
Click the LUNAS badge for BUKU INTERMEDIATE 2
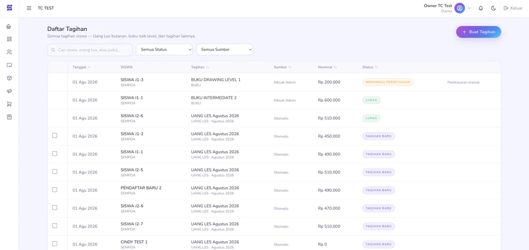pyautogui.click(x=371, y=100)
